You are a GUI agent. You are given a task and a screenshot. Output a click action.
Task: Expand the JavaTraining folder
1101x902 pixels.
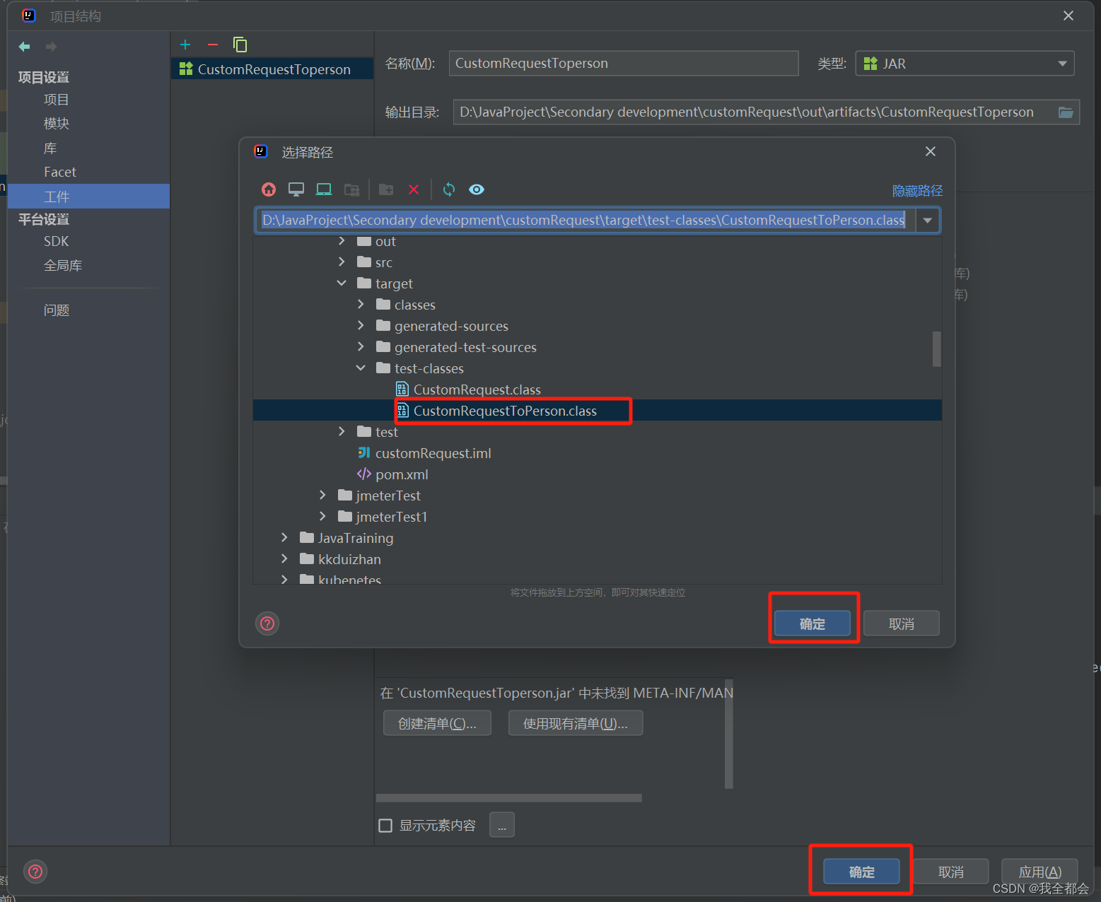coord(285,538)
